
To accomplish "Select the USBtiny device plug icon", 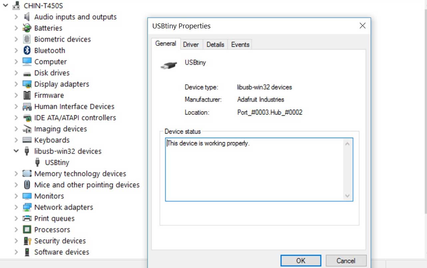I will pyautogui.click(x=38, y=162).
